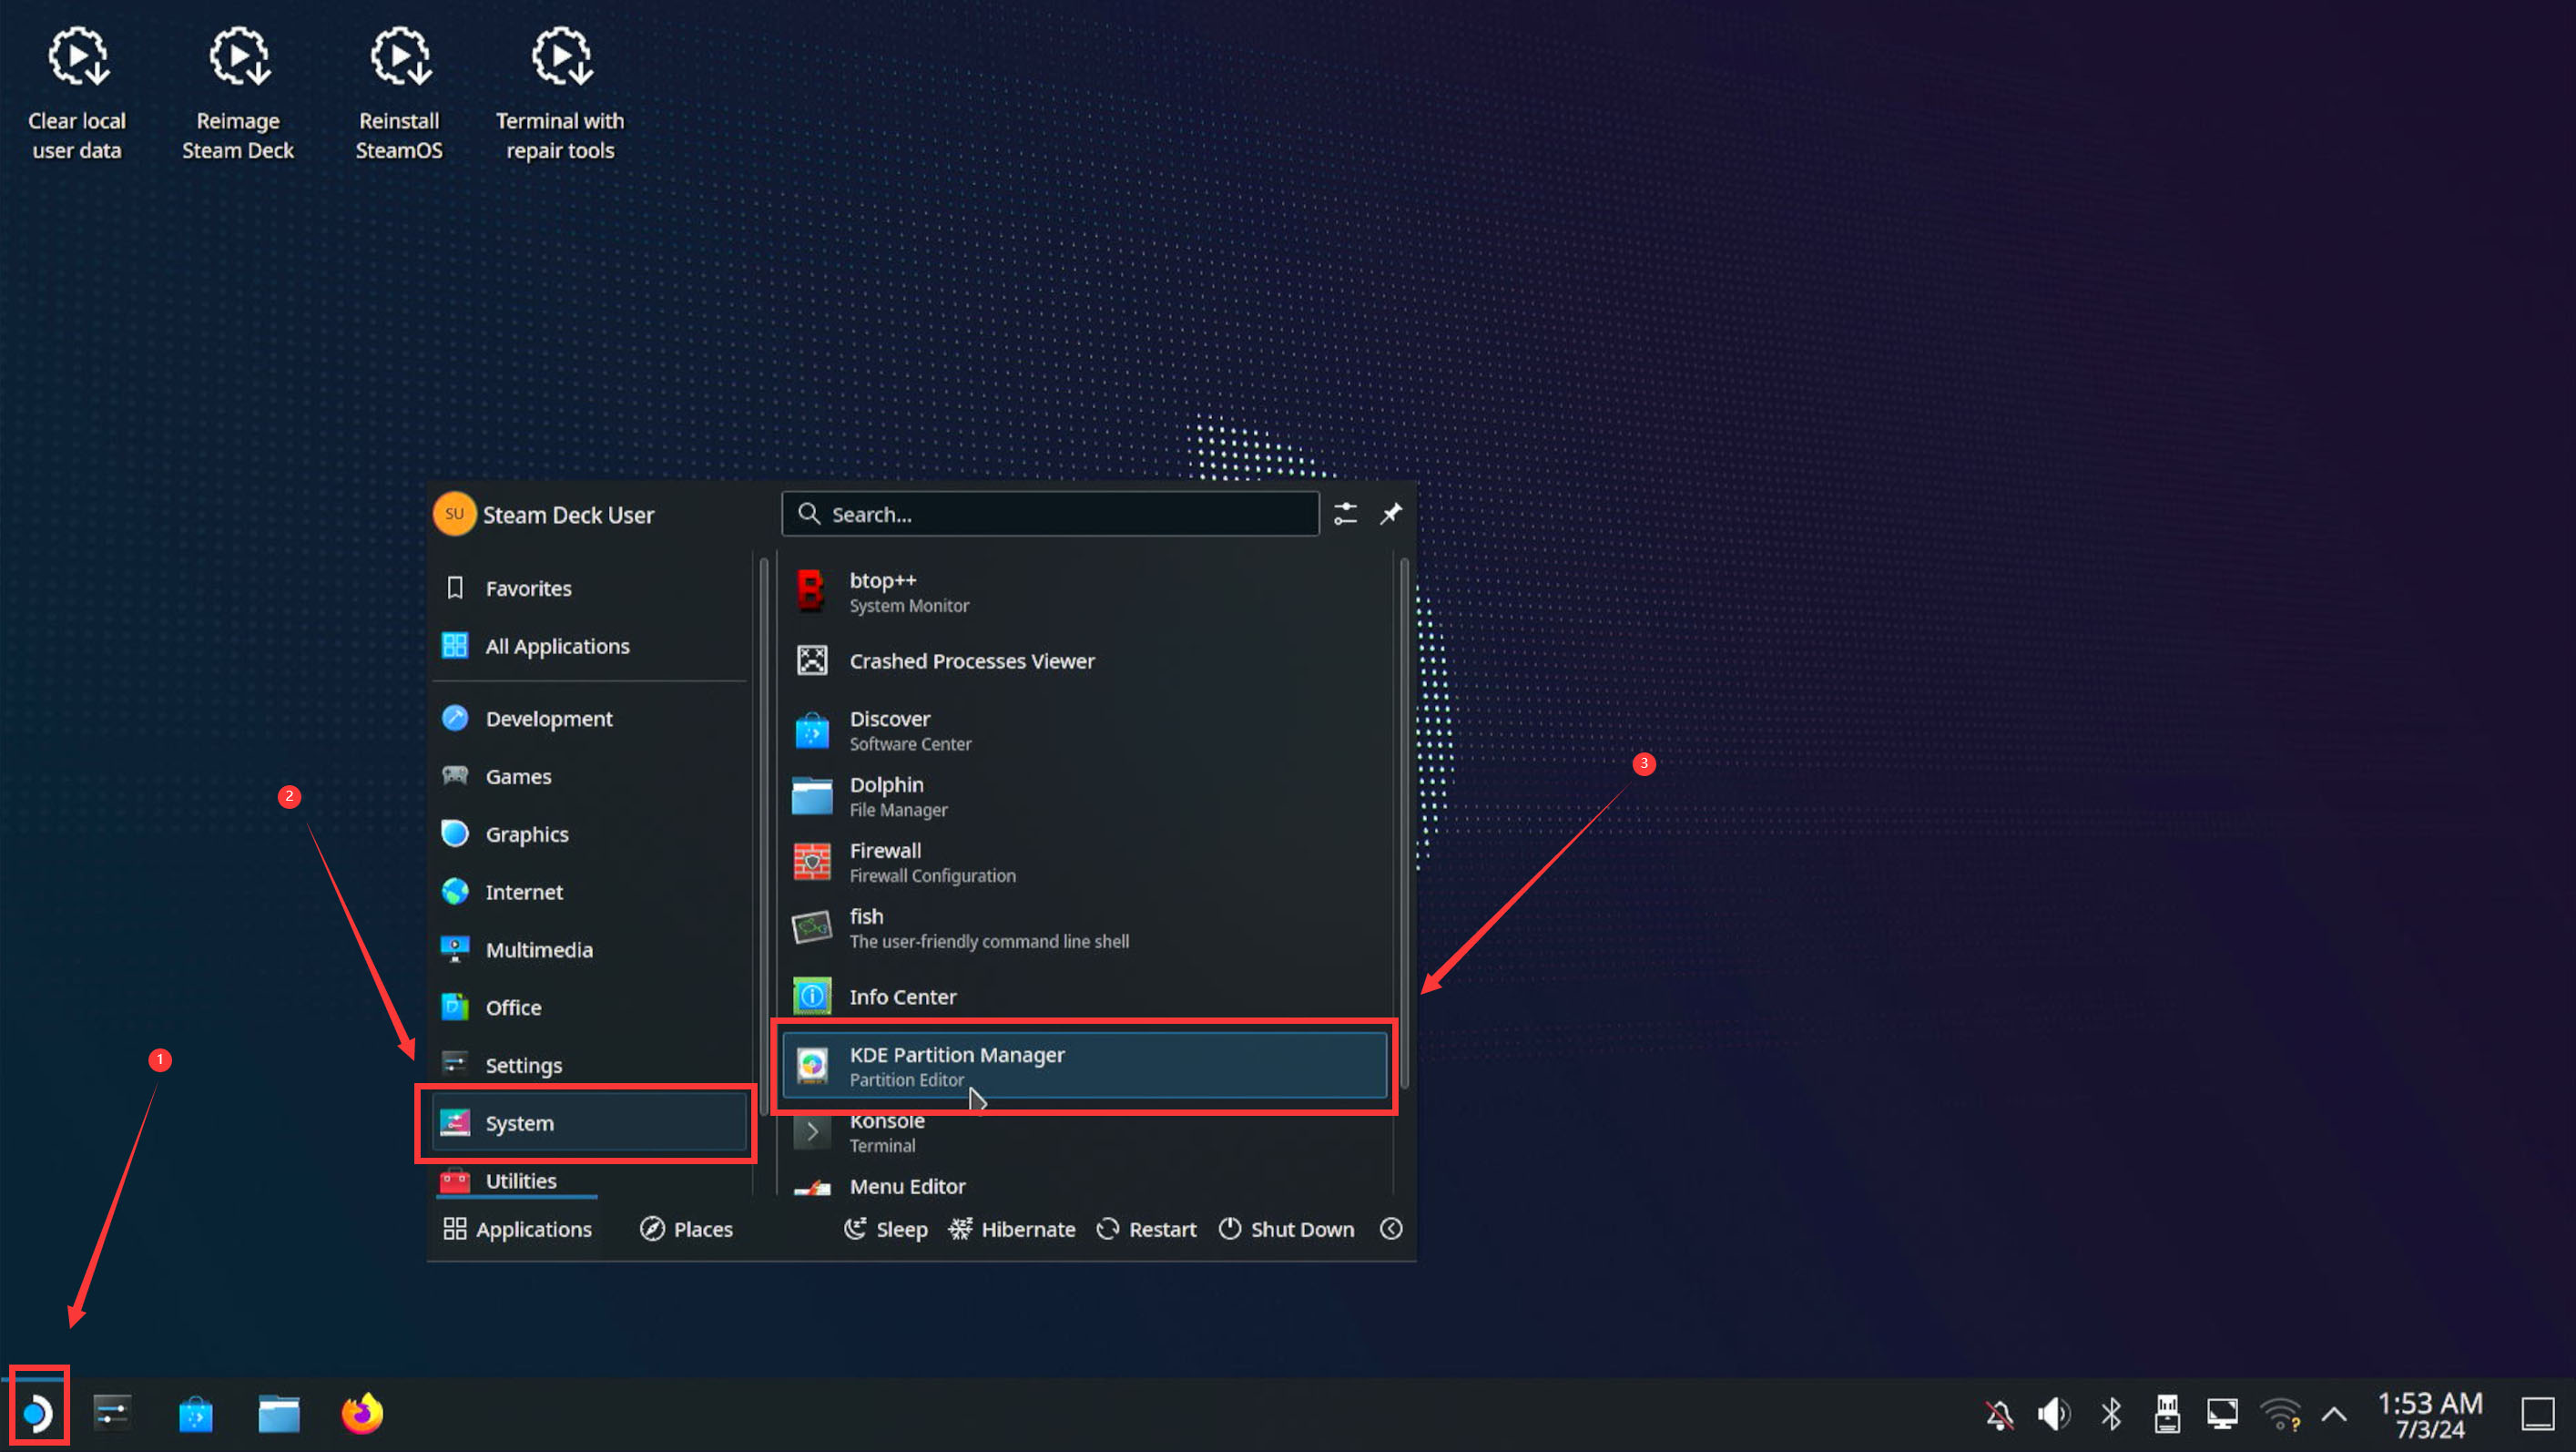
Task: Open the application launcher menu button
Action: [38, 1414]
